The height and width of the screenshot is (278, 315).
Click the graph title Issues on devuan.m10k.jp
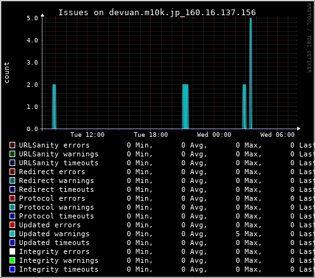tap(157, 13)
